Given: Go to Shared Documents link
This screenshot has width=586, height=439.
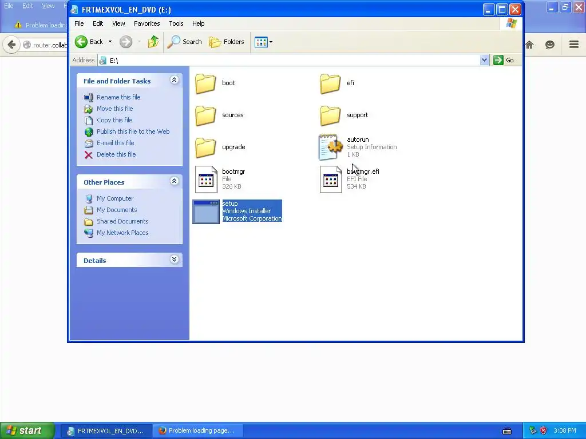Looking at the screenshot, I should 122,221.
